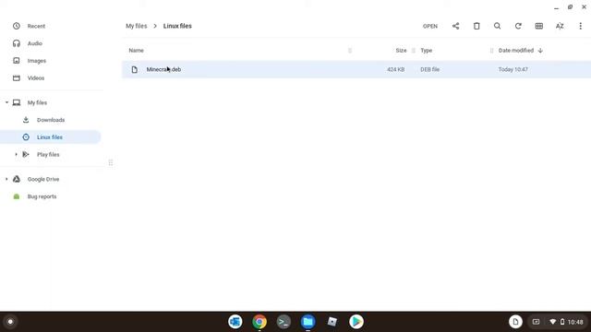This screenshot has width=591, height=332.
Task: Switch to thumbnail grid view
Action: coord(539,26)
